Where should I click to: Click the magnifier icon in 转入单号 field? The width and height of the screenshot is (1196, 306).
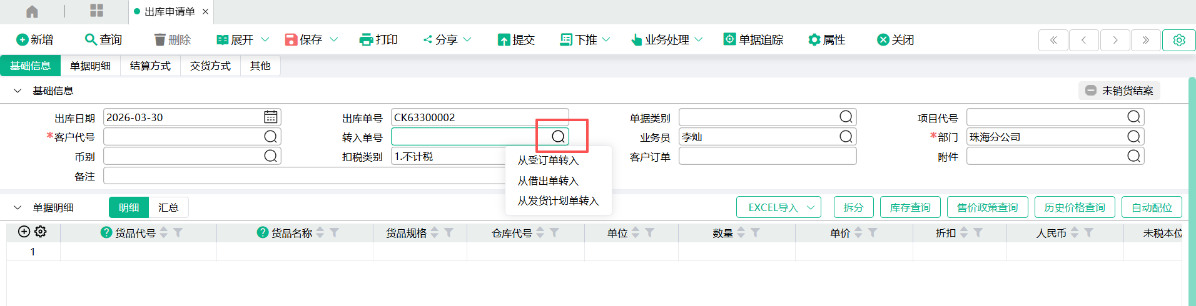[x=558, y=137]
